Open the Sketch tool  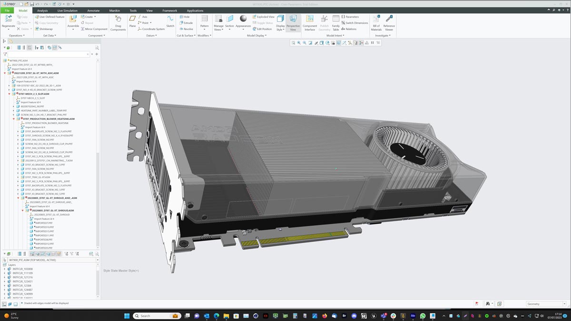[170, 19]
